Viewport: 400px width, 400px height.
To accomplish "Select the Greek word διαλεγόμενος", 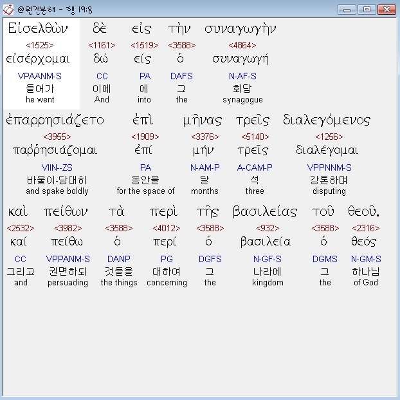I will (327, 120).
